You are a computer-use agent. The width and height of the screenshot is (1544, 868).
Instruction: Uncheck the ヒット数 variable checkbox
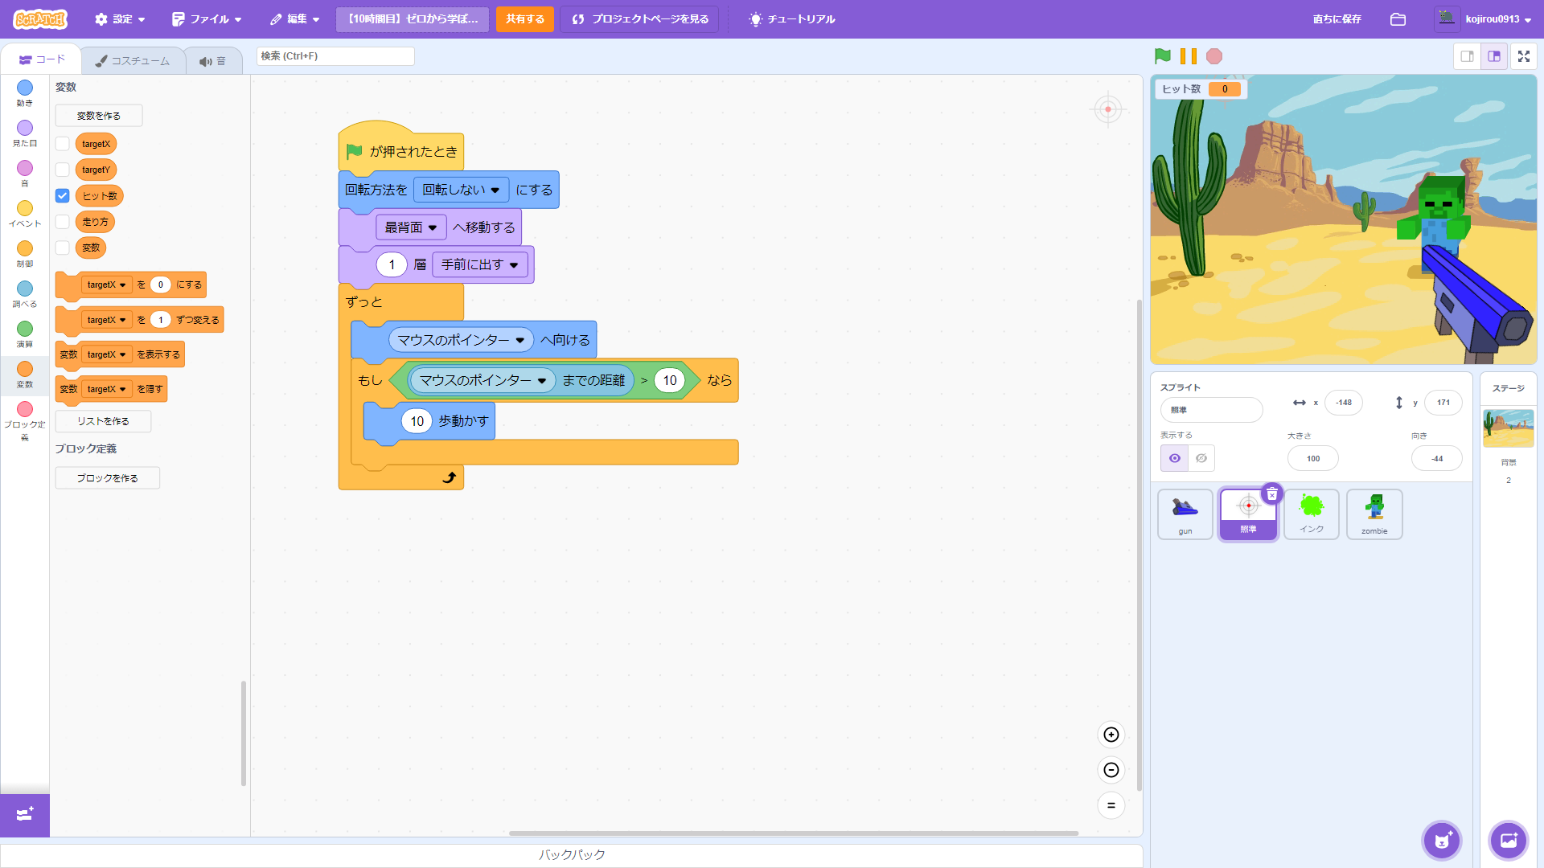(x=63, y=196)
